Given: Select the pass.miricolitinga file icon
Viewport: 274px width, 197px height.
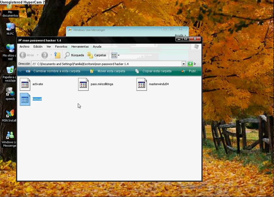Looking at the screenshot, I should (x=83, y=84).
